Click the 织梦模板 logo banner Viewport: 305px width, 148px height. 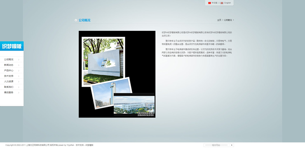tap(12, 46)
